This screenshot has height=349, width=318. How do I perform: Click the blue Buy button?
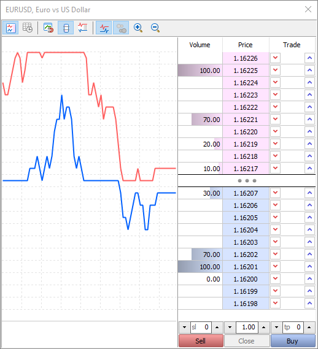point(292,341)
